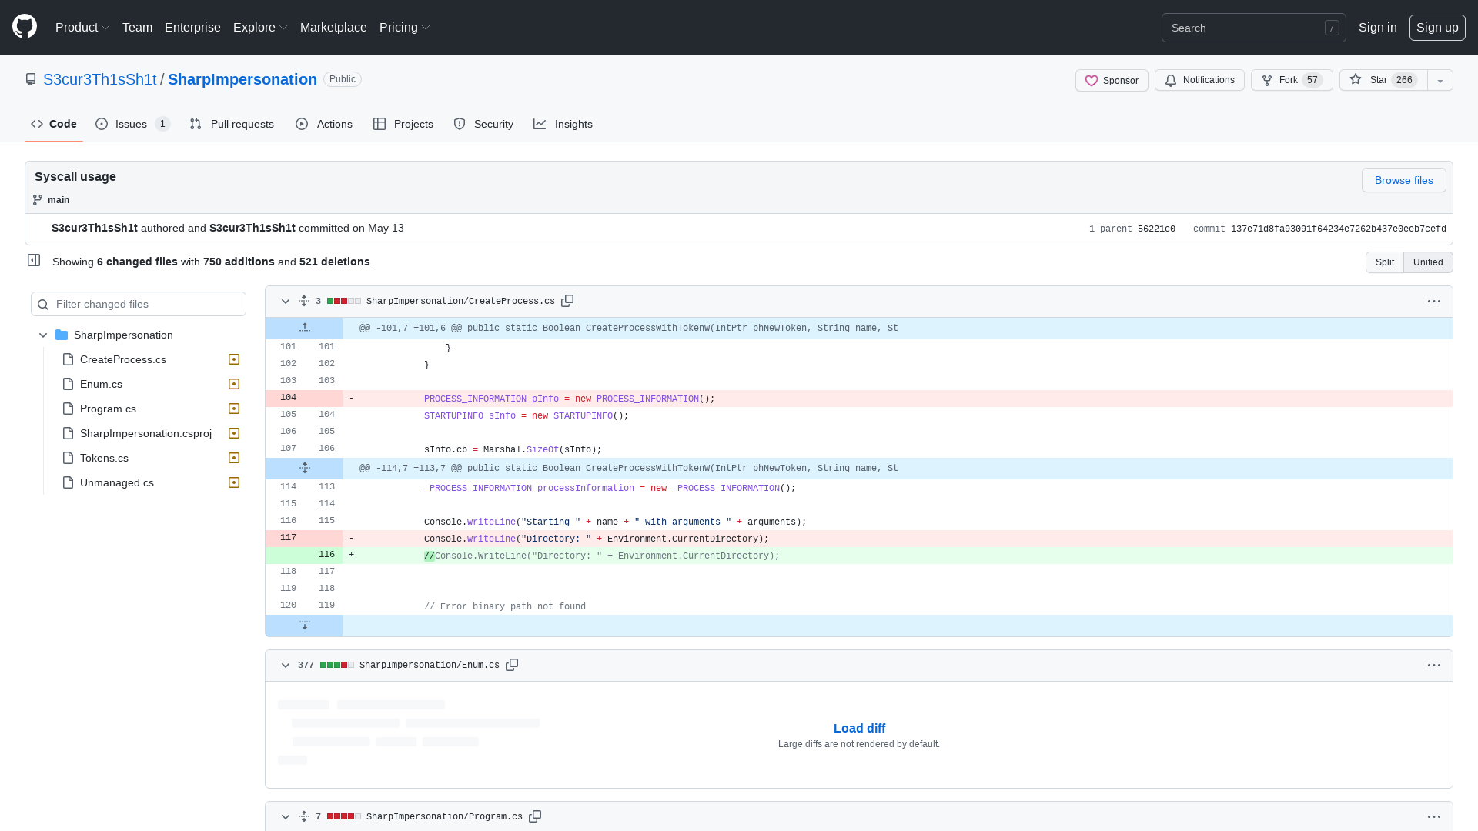Click the main branch link

tap(59, 200)
